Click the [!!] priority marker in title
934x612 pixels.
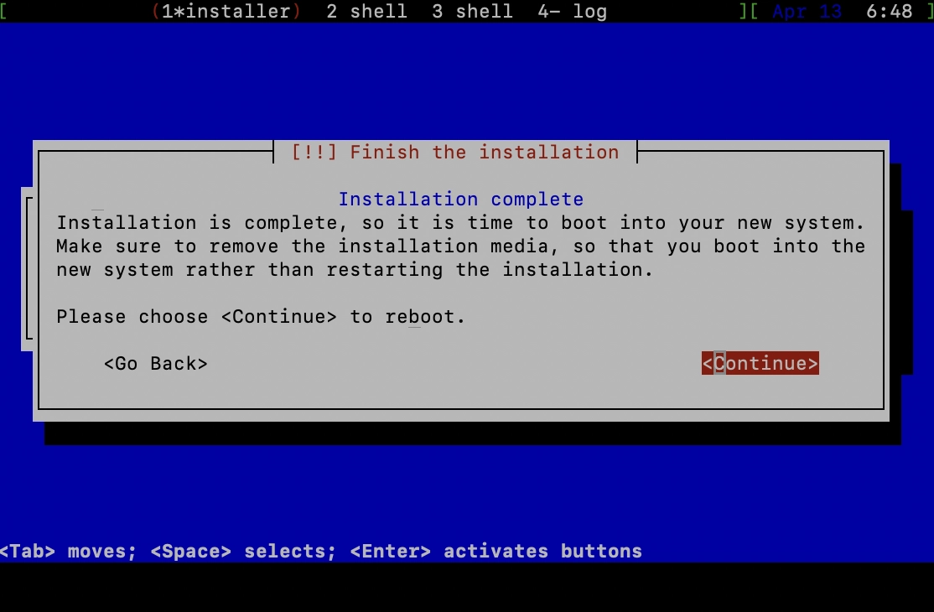314,152
